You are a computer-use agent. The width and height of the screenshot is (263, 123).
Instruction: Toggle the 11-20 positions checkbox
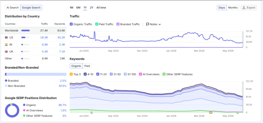pos(98,74)
